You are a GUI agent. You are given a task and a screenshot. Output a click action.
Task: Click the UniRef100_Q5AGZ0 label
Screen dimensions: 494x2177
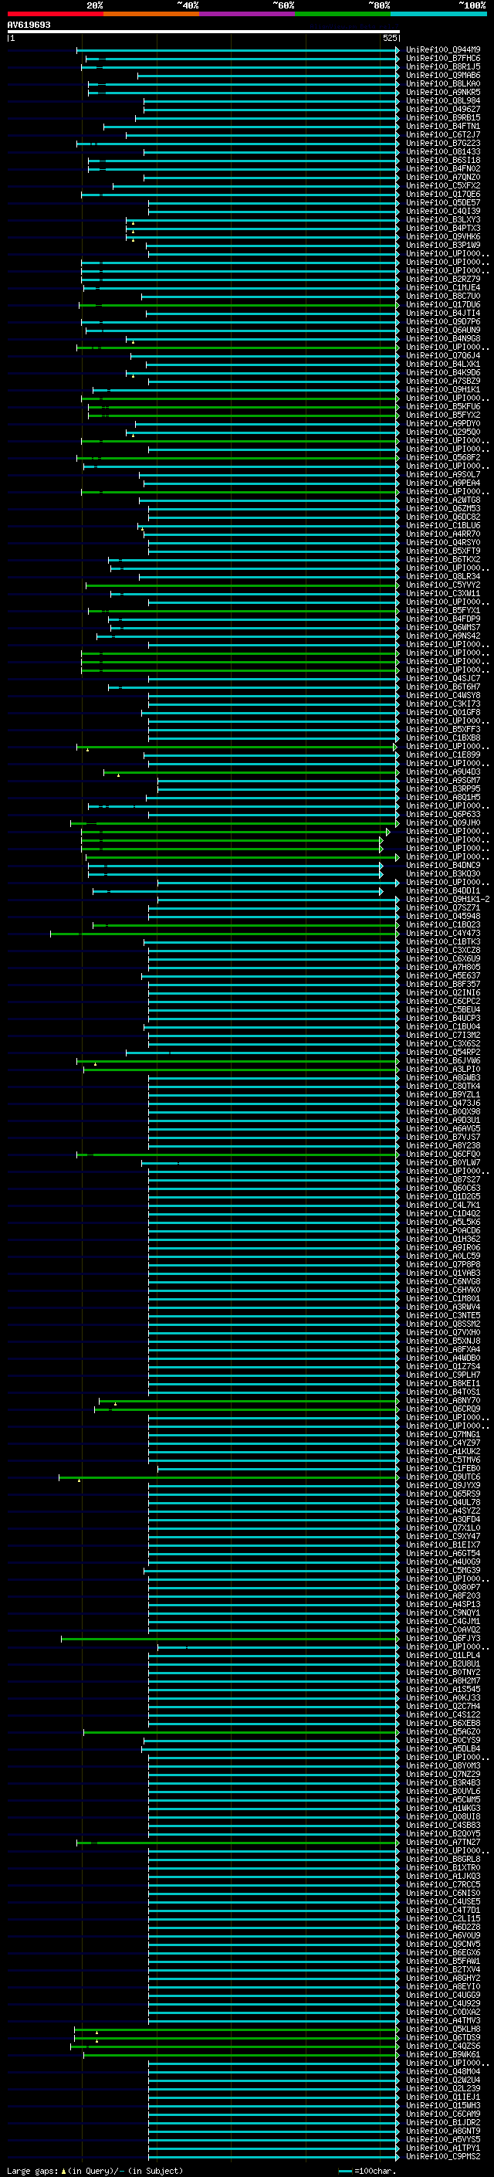(442, 1731)
